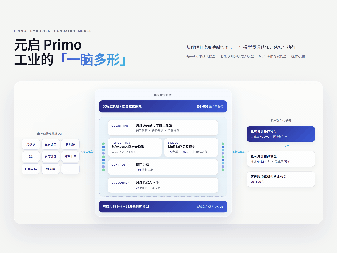The width and height of the screenshot is (337, 253).
Task: Select the 新零售 industry chip
Action: 51,169
